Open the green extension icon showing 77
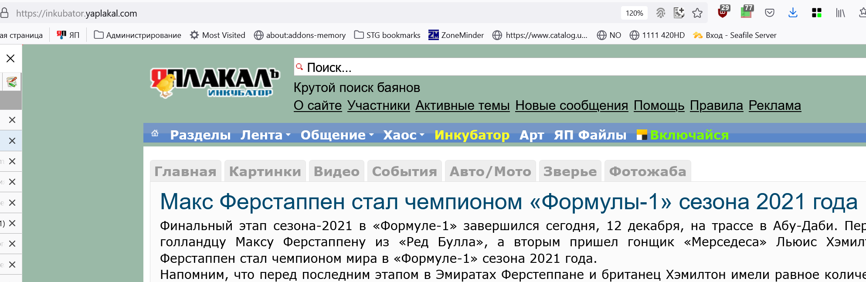The width and height of the screenshot is (866, 282). (x=747, y=12)
